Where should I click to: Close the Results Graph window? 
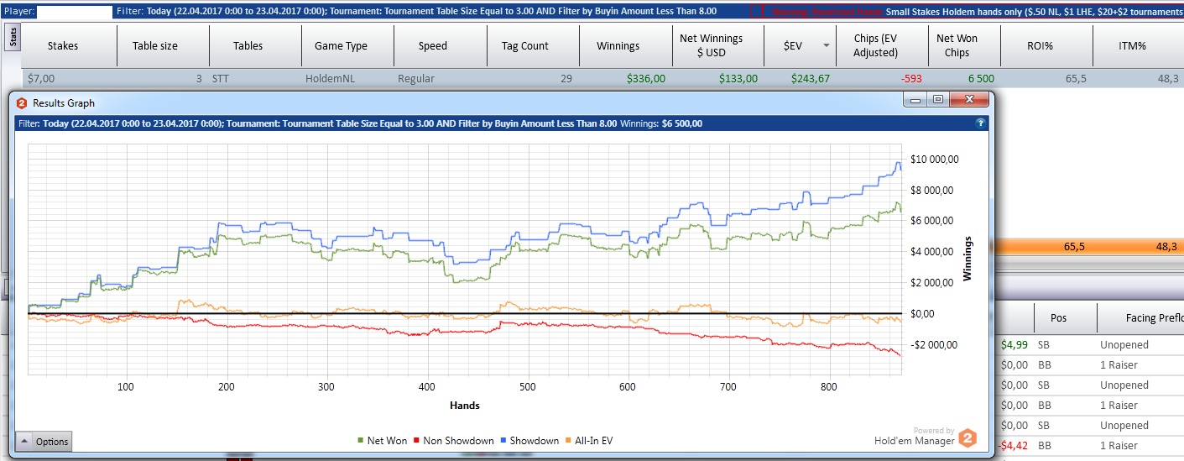(x=969, y=100)
